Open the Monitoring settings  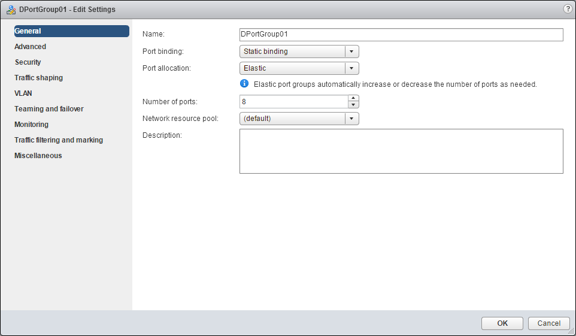[32, 125]
